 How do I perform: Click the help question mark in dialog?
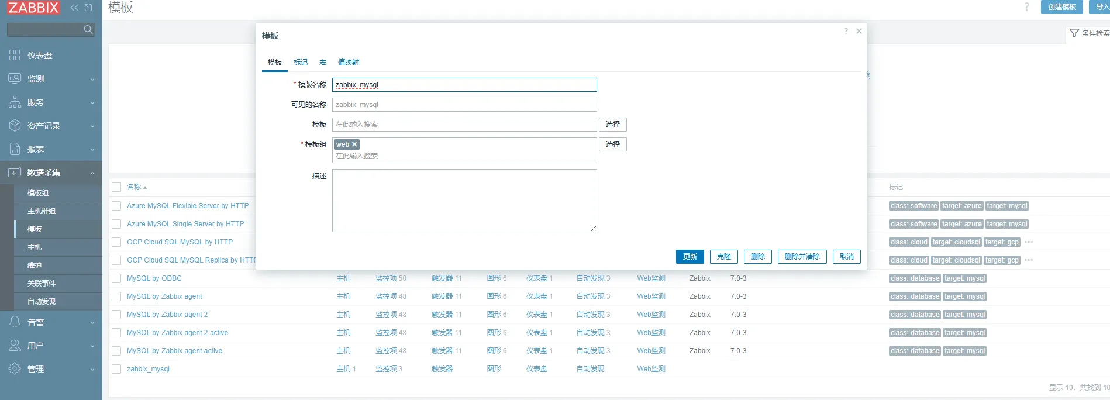coord(846,31)
